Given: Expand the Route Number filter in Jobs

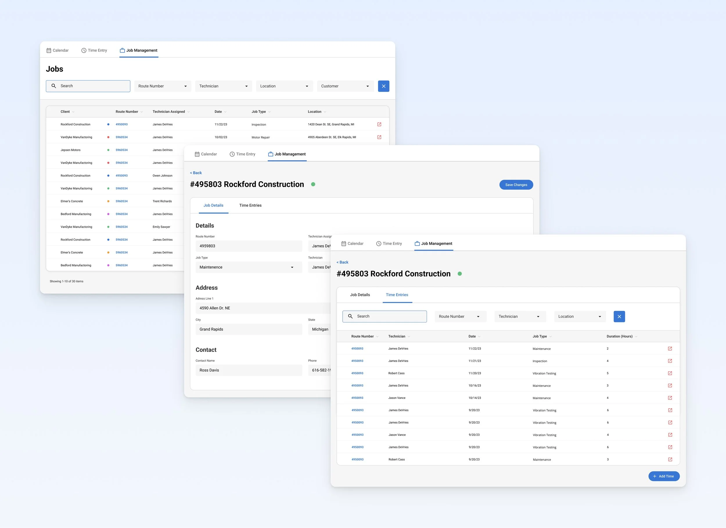Looking at the screenshot, I should (162, 86).
